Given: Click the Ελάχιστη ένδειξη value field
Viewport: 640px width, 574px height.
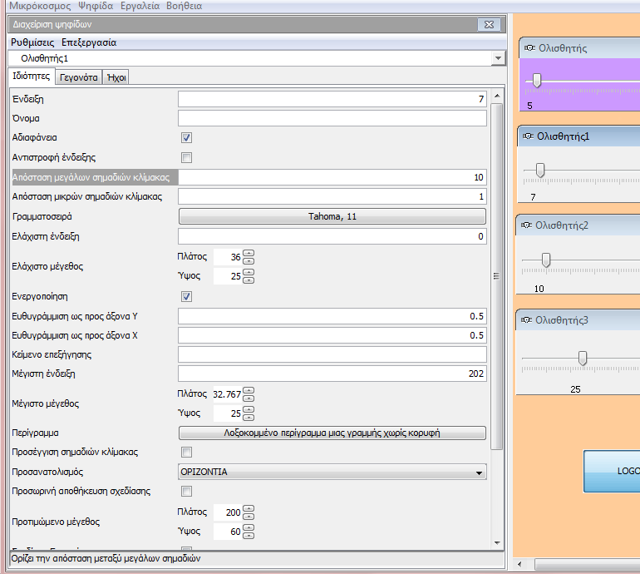Looking at the screenshot, I should (x=332, y=236).
